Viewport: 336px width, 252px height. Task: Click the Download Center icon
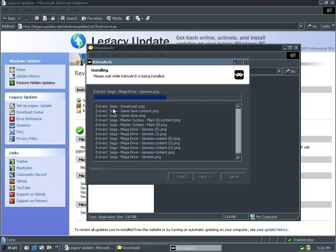click(12, 112)
